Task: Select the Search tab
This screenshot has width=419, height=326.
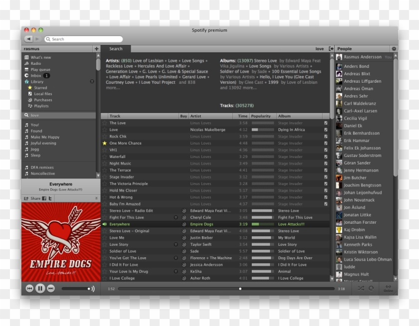Action: [x=116, y=48]
